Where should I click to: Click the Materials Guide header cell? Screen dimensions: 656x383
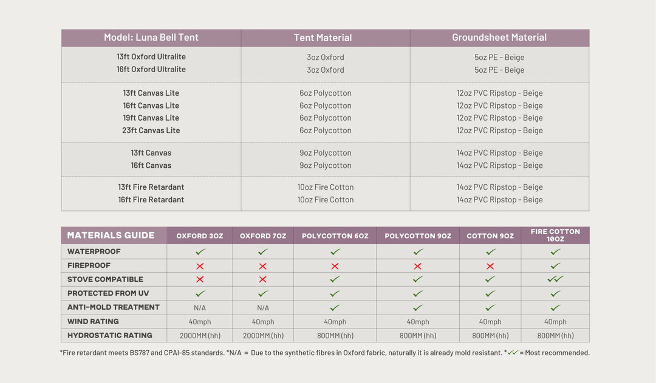point(111,235)
